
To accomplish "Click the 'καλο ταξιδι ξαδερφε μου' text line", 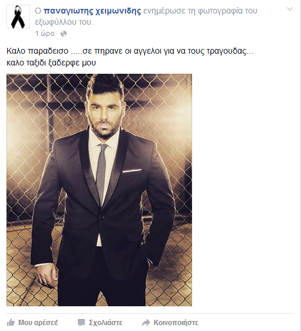I will click(51, 63).
